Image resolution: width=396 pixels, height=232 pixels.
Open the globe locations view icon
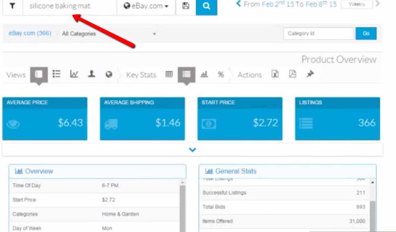109,74
